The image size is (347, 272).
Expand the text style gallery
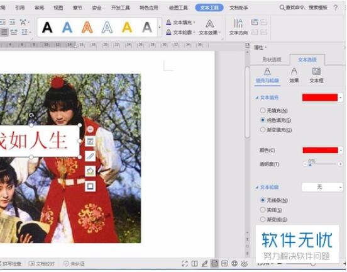(x=160, y=28)
